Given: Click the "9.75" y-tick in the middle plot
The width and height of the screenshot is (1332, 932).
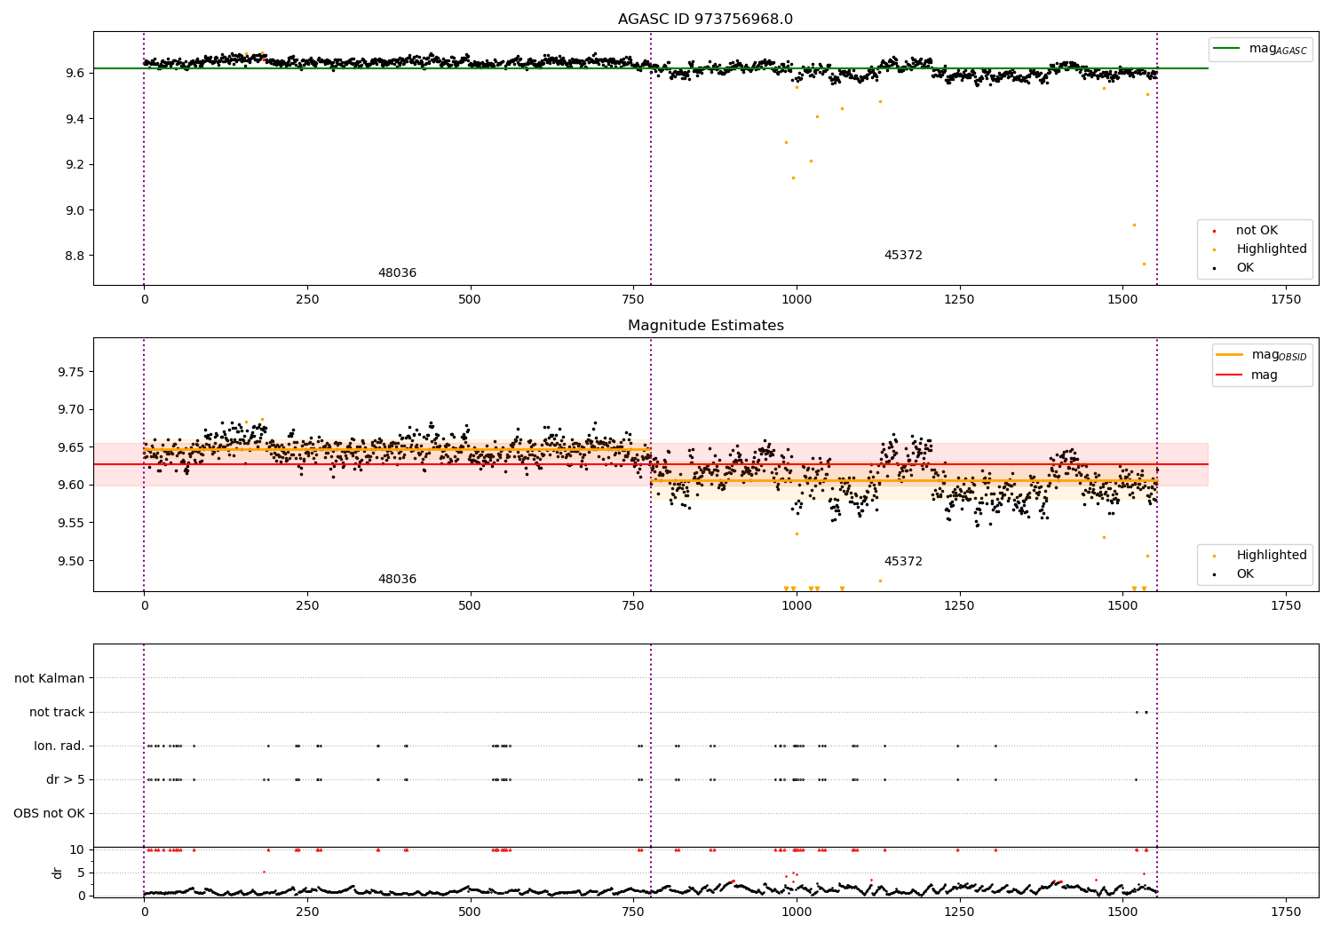Looking at the screenshot, I should (x=70, y=372).
